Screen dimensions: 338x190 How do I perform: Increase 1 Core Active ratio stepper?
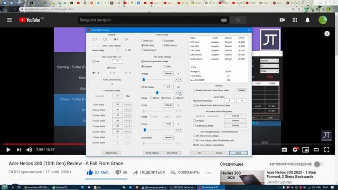coord(130,104)
